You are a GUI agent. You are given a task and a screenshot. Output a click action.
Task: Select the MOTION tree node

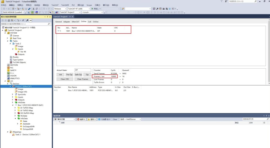click(14, 65)
